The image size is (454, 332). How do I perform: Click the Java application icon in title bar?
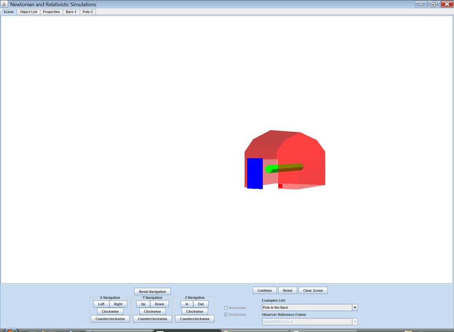[4, 4]
